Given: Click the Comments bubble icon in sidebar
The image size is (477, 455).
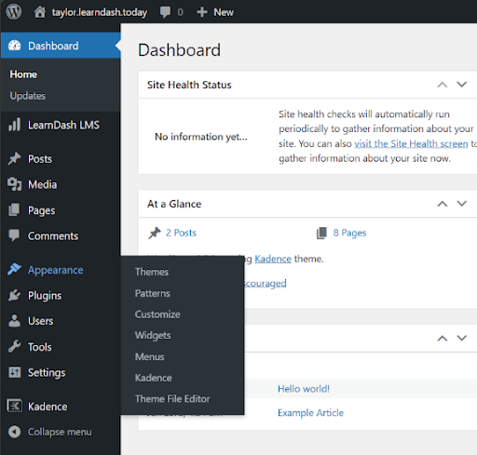Looking at the screenshot, I should click(14, 235).
